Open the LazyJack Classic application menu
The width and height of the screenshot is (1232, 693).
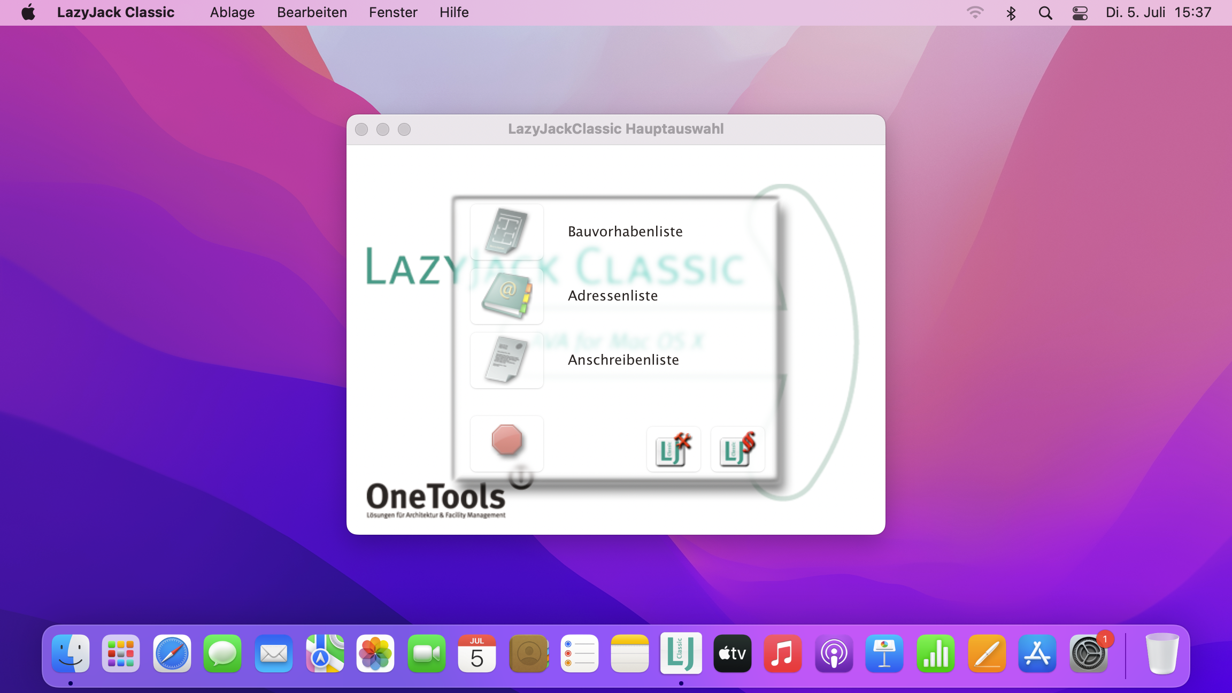pos(115,12)
